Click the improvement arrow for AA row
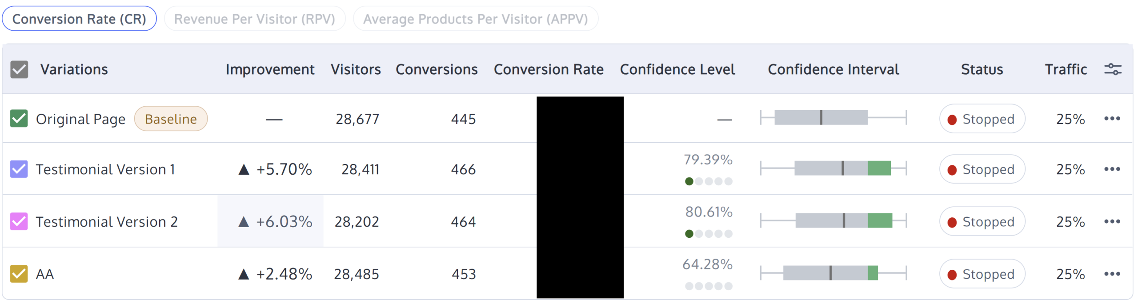Screen dimensions: 1138x308 point(244,274)
